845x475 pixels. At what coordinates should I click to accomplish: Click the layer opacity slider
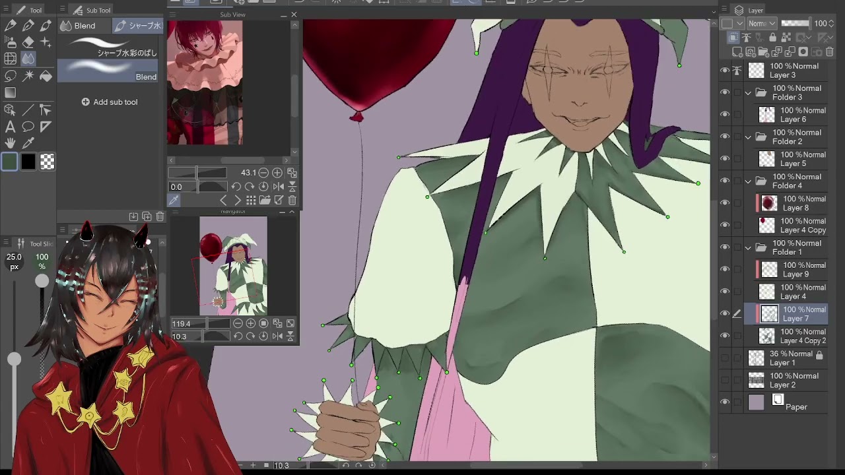click(795, 24)
